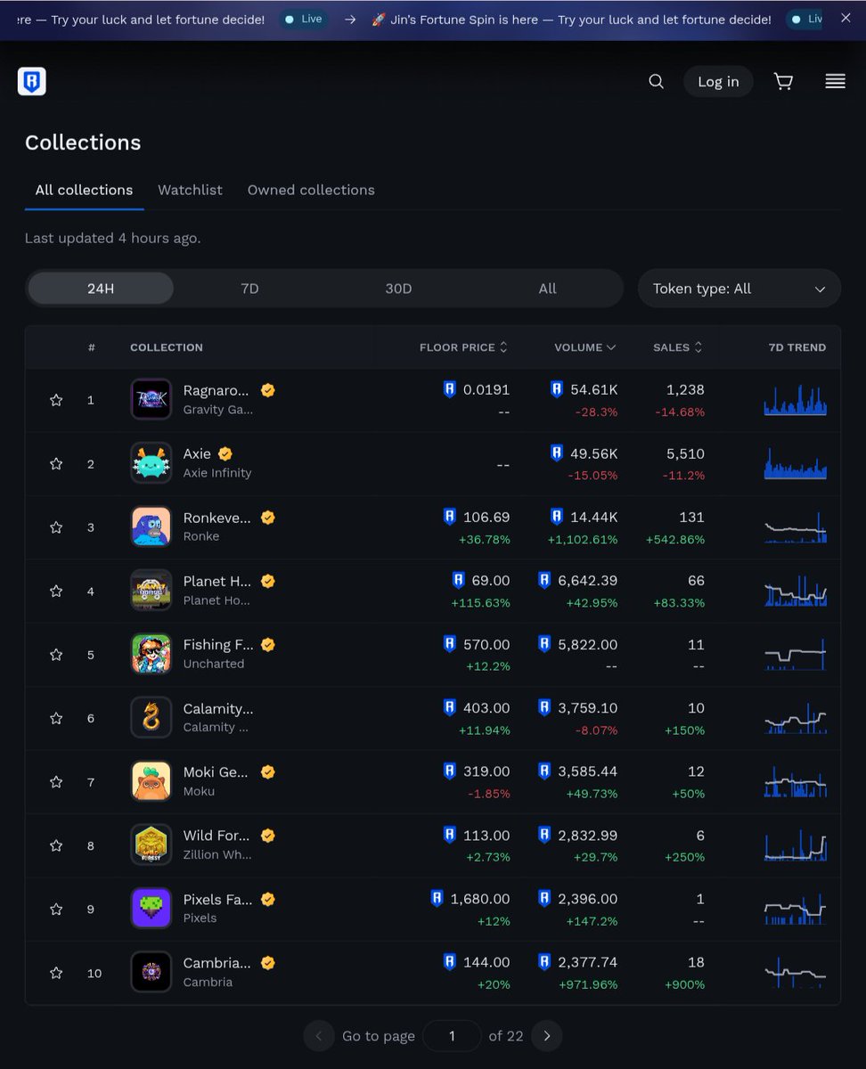Click Ronkeverse verified checkmark badge
This screenshot has height=1069, width=866.
click(267, 518)
